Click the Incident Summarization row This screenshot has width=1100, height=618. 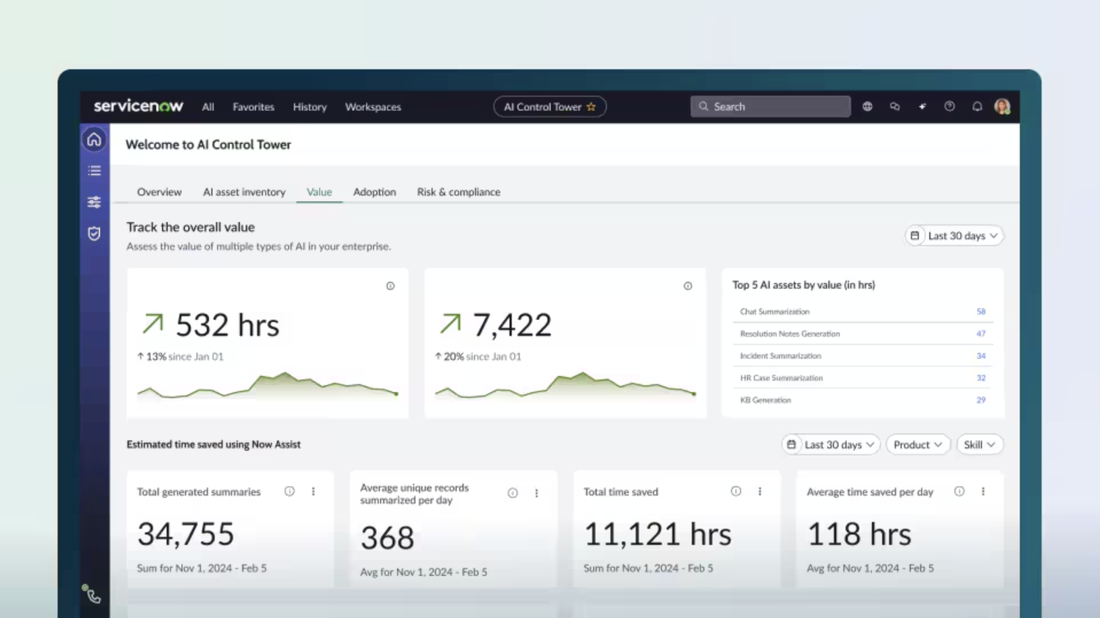pos(862,356)
